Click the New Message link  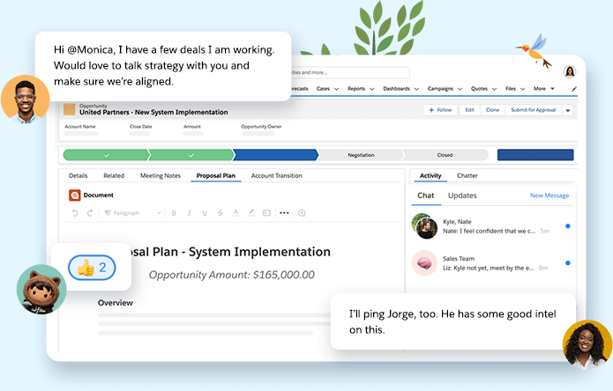pyautogui.click(x=549, y=195)
